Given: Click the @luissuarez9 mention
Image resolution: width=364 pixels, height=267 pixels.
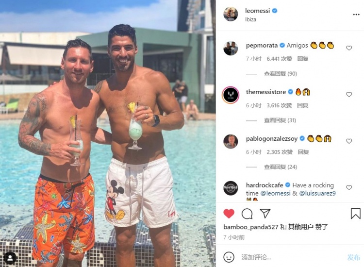Looking at the screenshot, I should pyautogui.click(x=317, y=193).
